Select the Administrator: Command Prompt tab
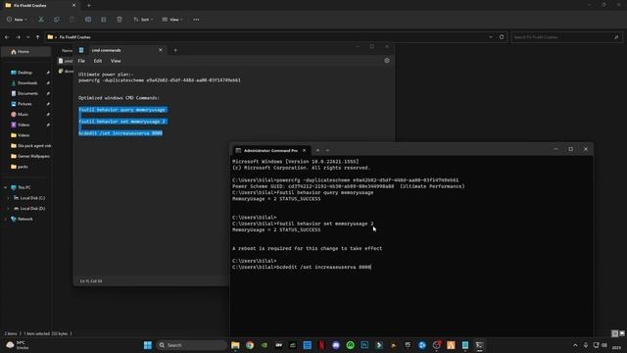 pos(270,150)
